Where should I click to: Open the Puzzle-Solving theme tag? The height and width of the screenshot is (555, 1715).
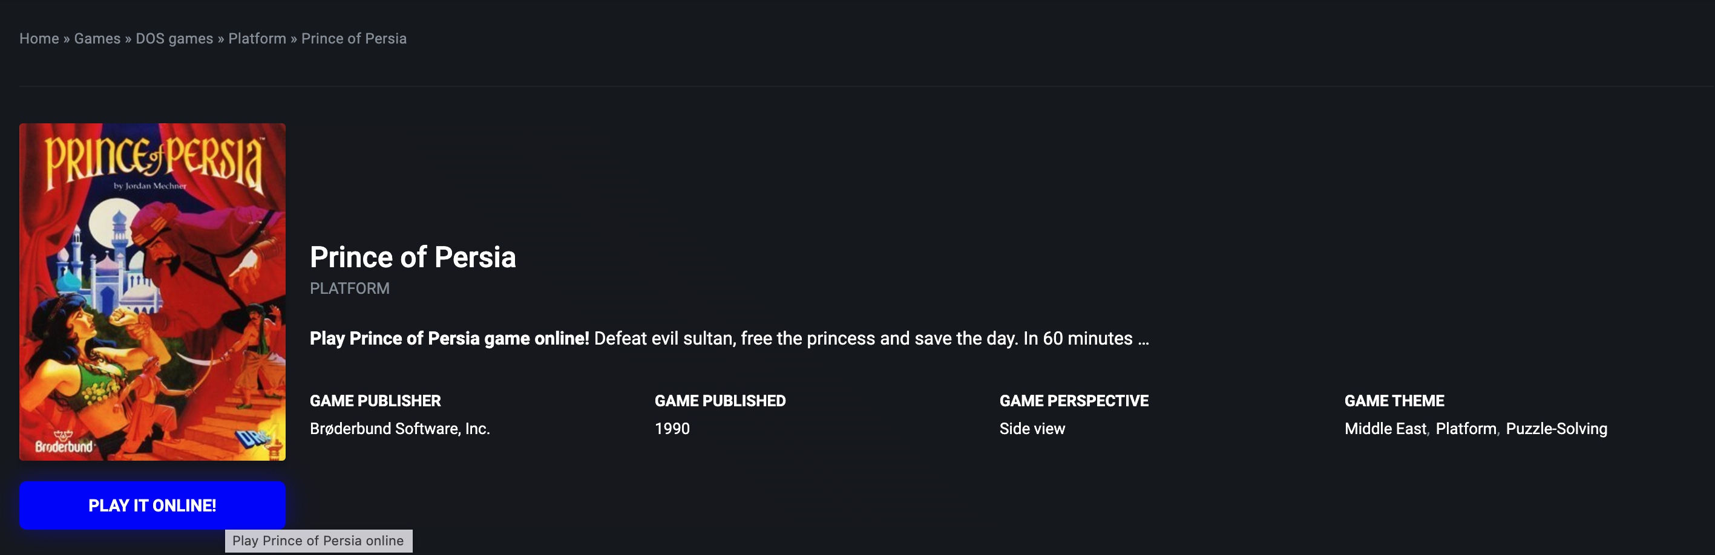coord(1556,429)
